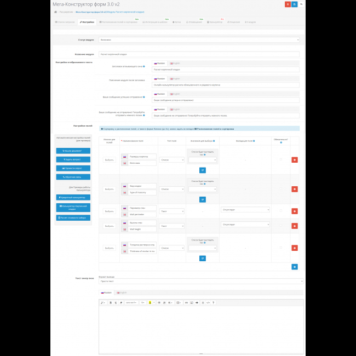Switch to the 'Настройки' tab
The width and height of the screenshot is (356, 356).
click(x=87, y=22)
